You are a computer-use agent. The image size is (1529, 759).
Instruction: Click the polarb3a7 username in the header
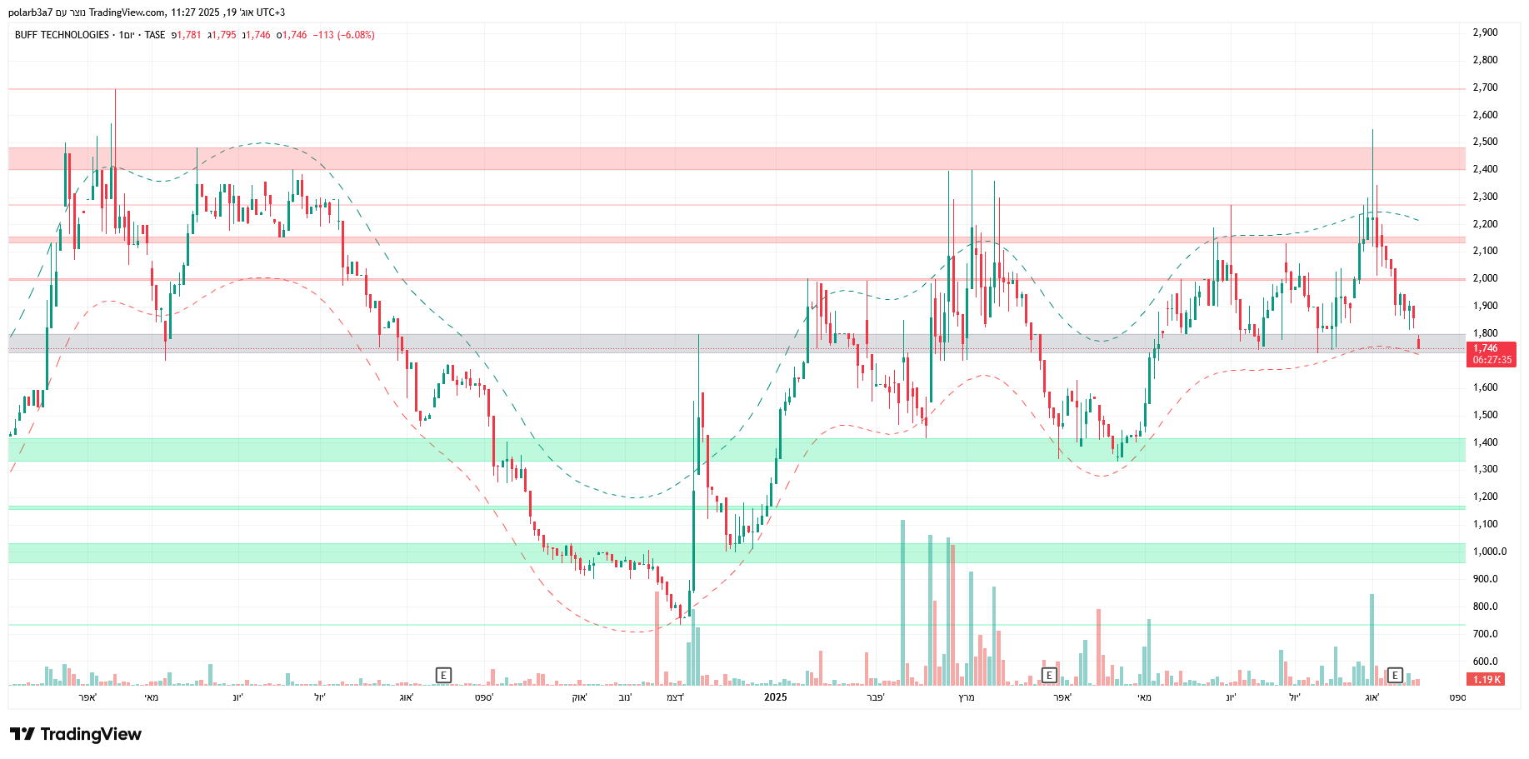click(31, 12)
